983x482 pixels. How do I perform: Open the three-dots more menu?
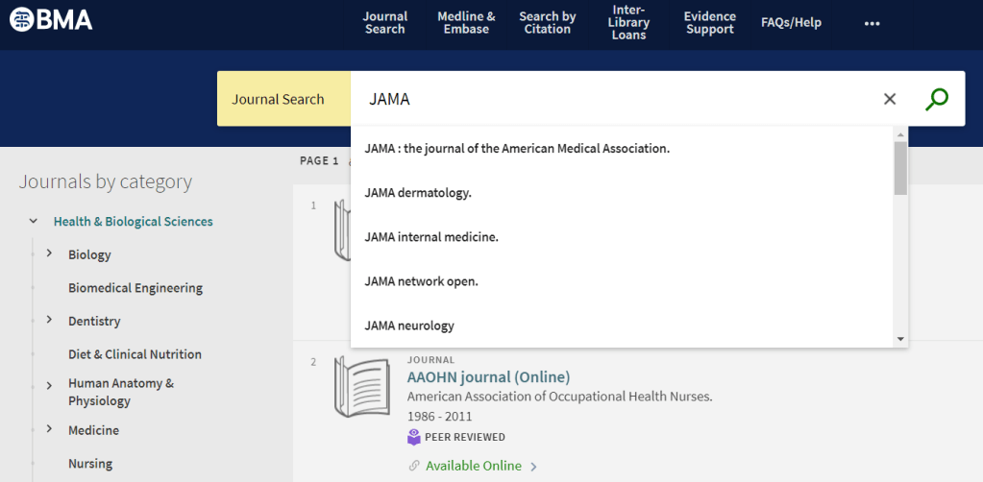872,23
